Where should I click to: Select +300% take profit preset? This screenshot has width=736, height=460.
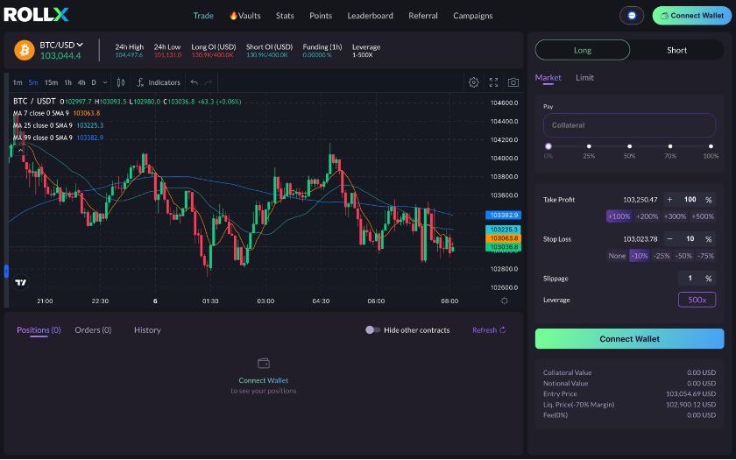point(675,216)
